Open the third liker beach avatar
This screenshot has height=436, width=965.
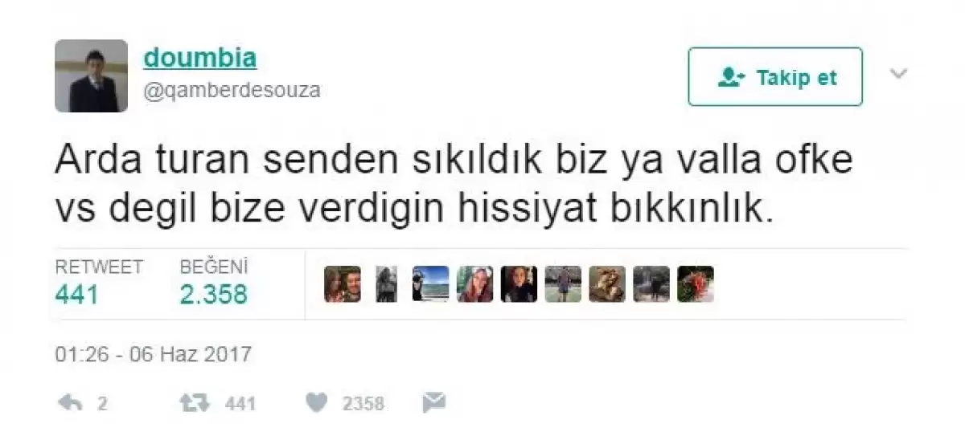[x=430, y=284]
